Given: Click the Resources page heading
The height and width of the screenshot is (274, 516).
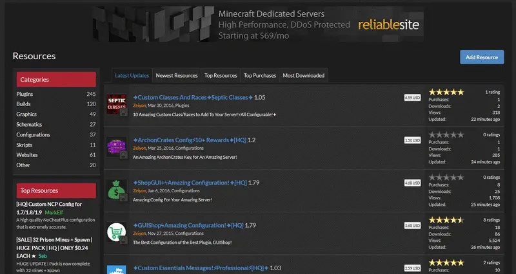Looking at the screenshot, I should coord(34,56).
